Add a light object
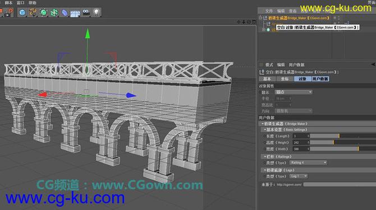This screenshot has height=210, width=376. point(96,12)
